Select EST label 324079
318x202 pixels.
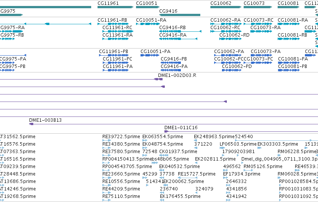pyautogui.click(x=204, y=189)
